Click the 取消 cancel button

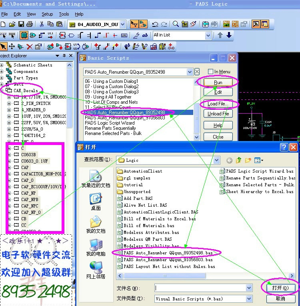coord(280,298)
